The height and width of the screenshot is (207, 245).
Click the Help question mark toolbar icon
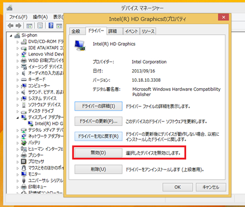click(x=51, y=26)
